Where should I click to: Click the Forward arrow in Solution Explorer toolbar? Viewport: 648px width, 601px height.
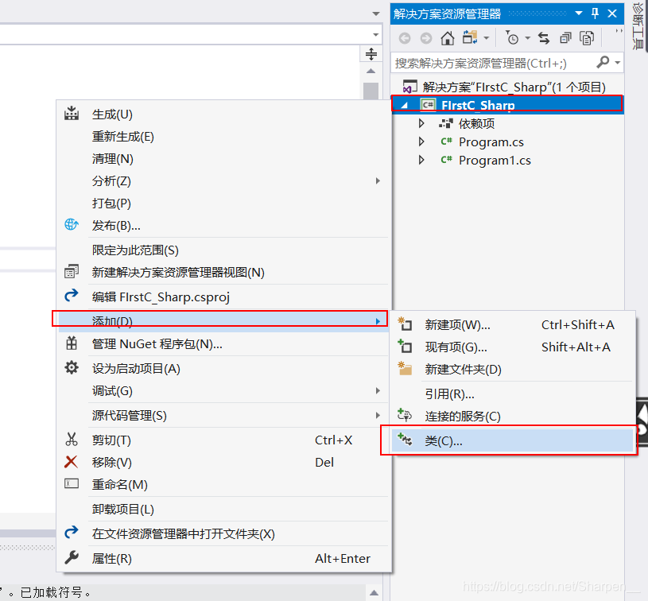425,38
